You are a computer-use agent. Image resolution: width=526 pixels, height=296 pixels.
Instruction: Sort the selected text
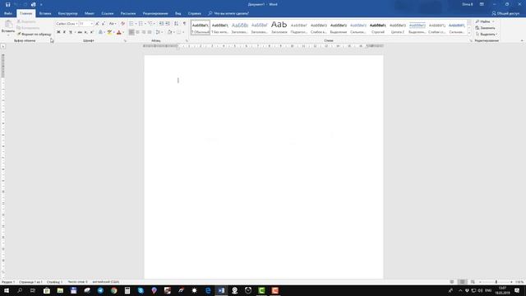coord(176,24)
